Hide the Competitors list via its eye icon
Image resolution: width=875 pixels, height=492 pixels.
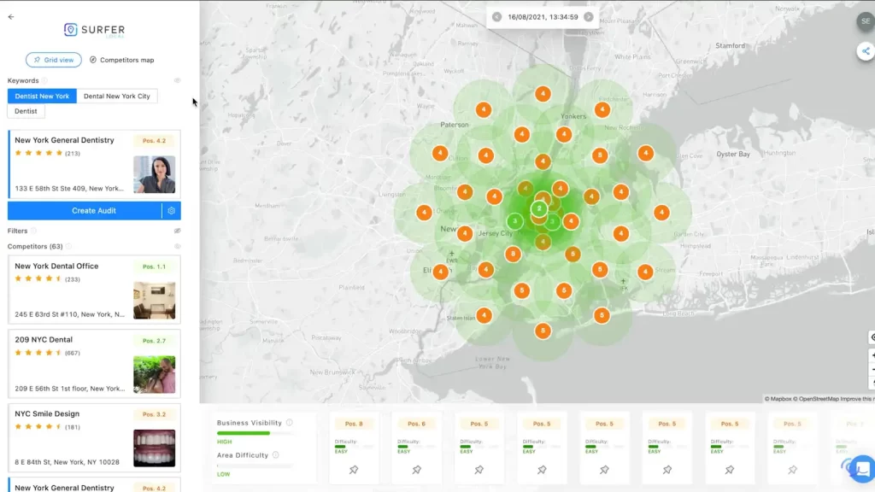click(x=177, y=246)
